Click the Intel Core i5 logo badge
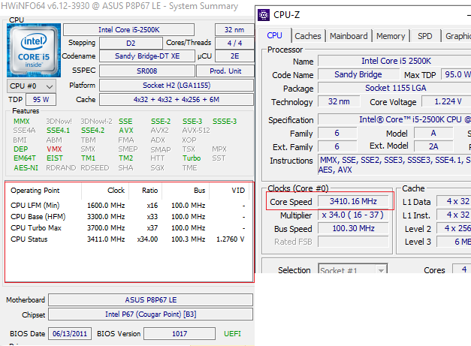Viewport: 471px width, 346px height. (x=34, y=50)
